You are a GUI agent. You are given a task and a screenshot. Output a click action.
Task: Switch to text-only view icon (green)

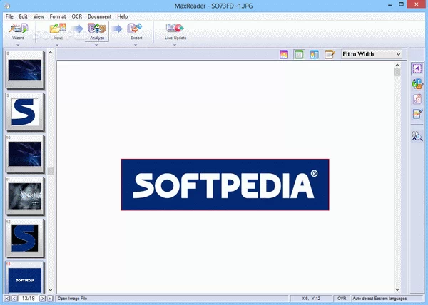pos(299,54)
